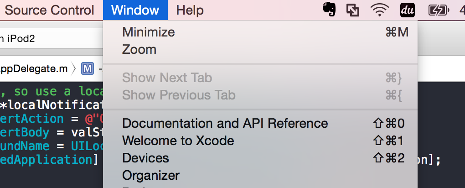Click the dimmed Show Previous Tab item
The image size is (465, 188).
[260, 95]
